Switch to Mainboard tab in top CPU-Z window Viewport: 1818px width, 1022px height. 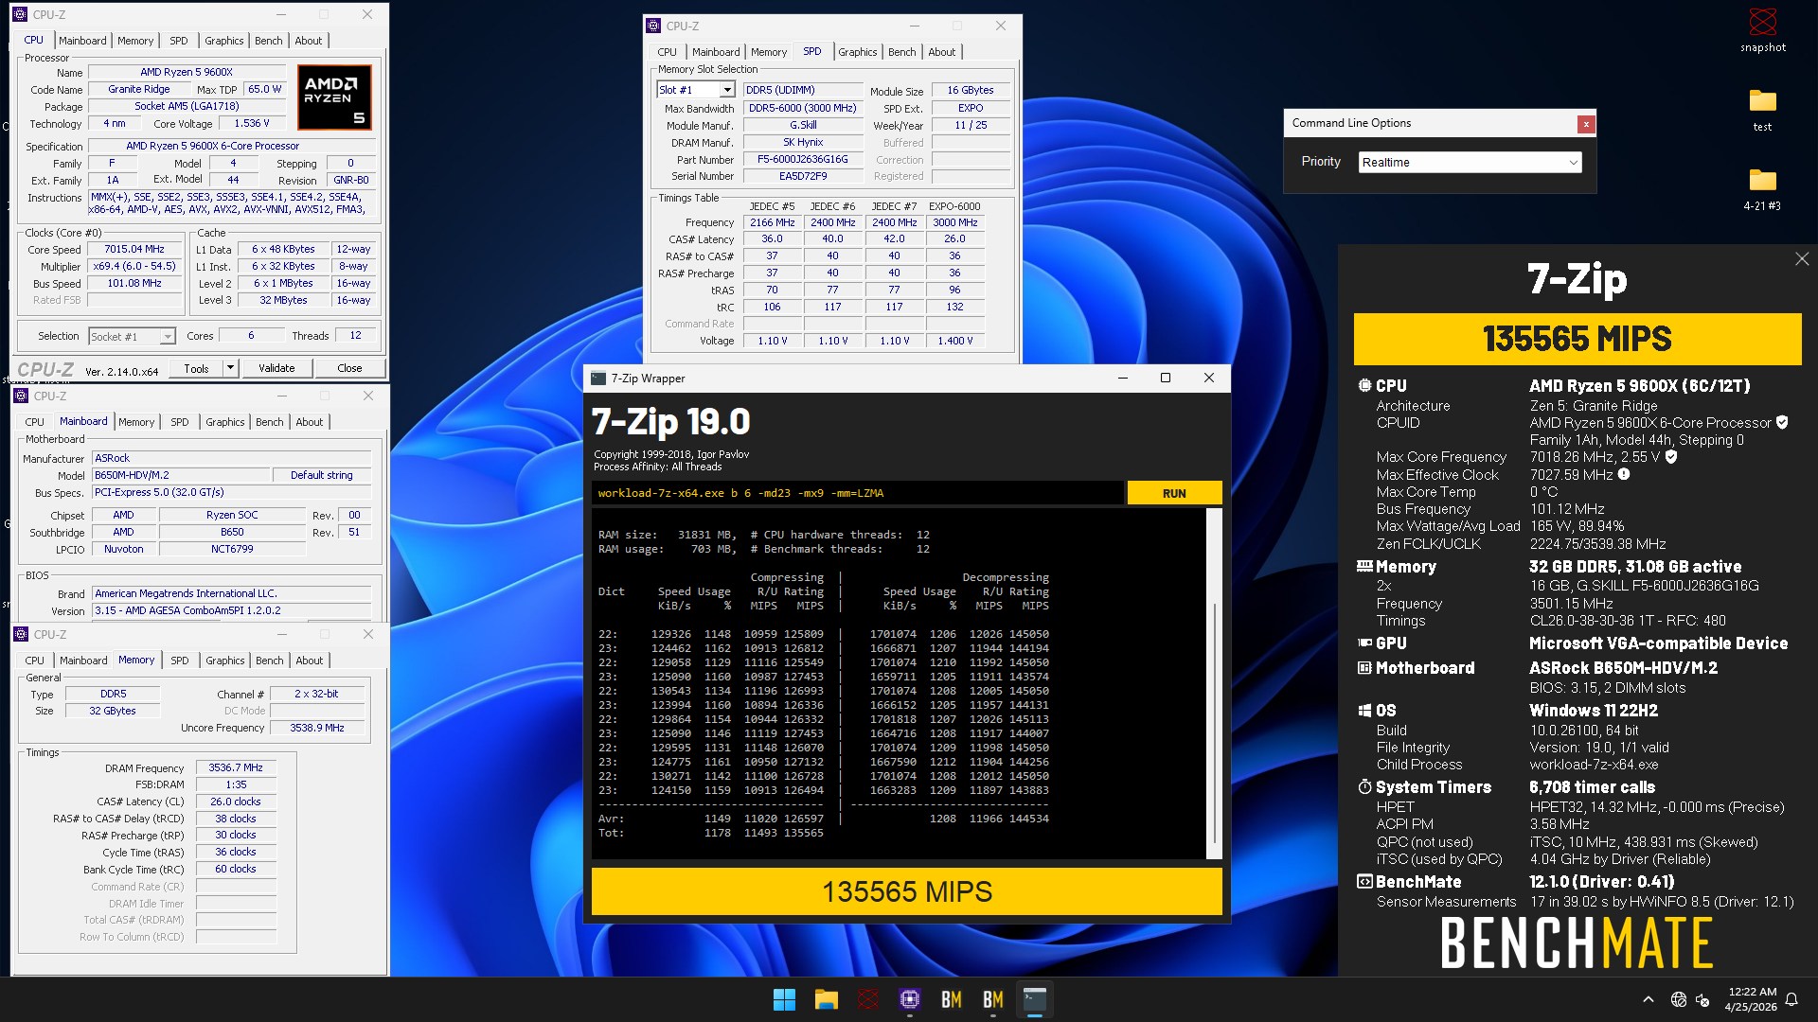tap(82, 41)
